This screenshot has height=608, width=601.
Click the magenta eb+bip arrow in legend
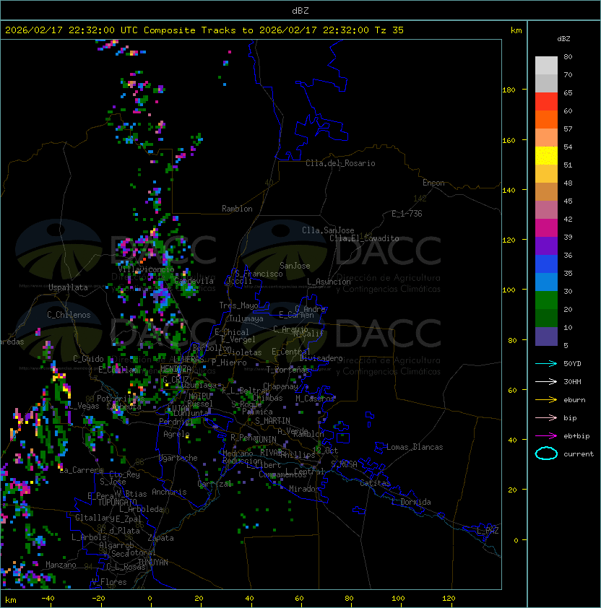coord(546,436)
